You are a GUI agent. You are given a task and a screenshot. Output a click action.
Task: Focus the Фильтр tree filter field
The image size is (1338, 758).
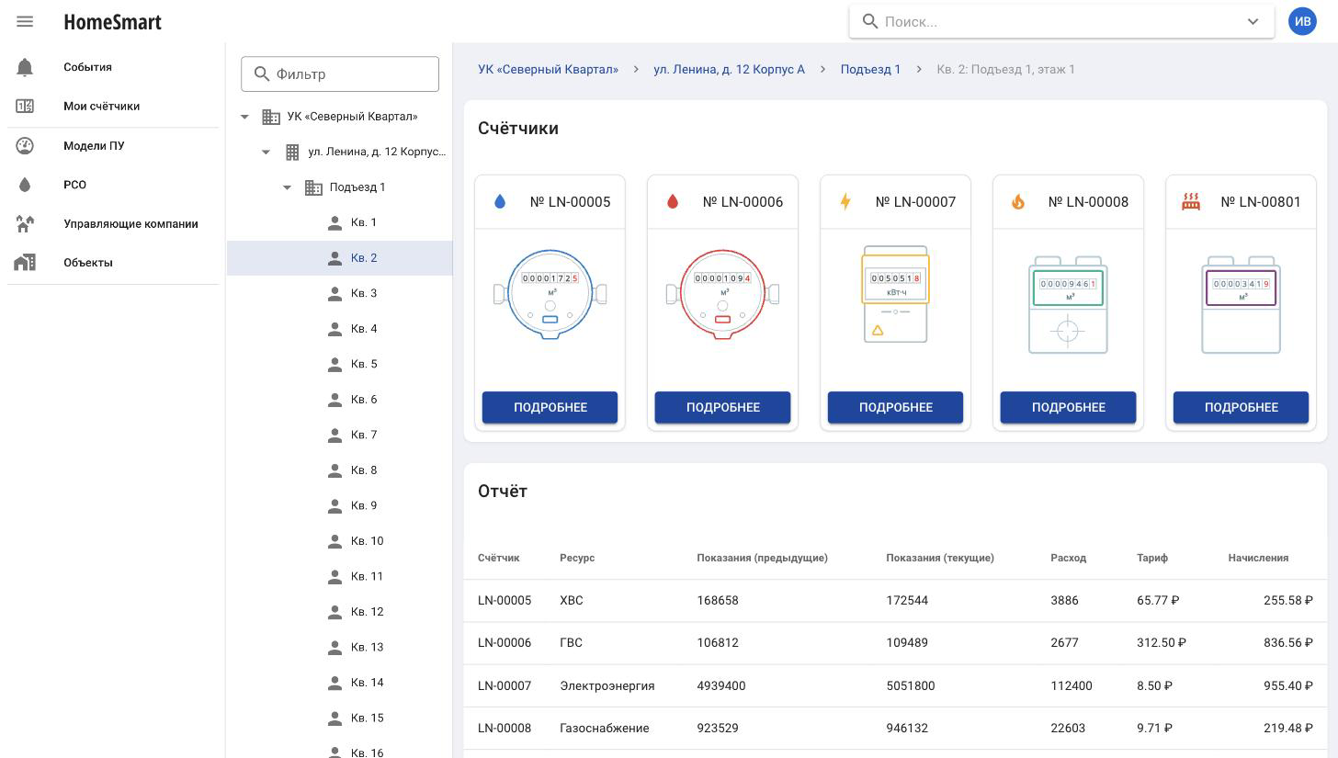(x=340, y=74)
